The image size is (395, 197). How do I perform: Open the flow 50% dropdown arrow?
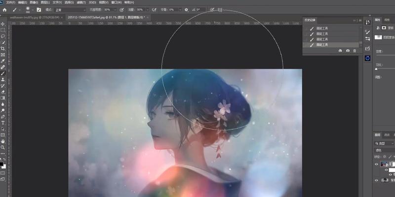tap(148, 10)
